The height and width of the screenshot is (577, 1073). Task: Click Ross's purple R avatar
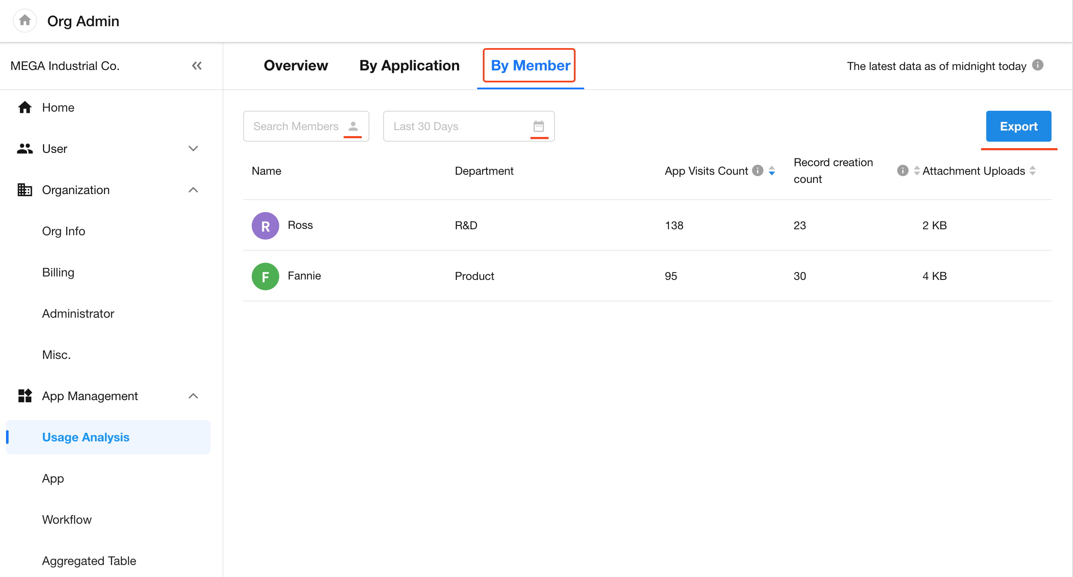(x=265, y=225)
